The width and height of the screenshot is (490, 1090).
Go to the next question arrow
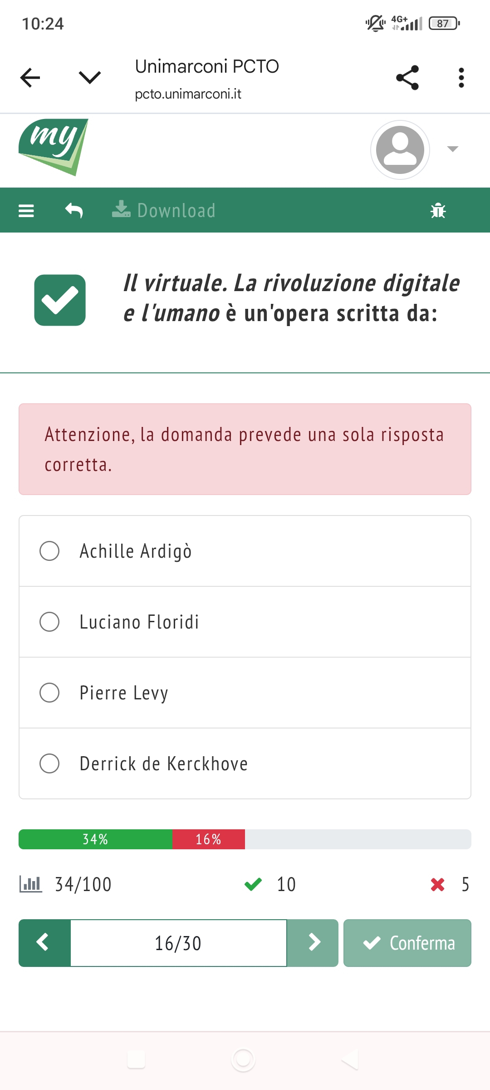[x=313, y=943]
